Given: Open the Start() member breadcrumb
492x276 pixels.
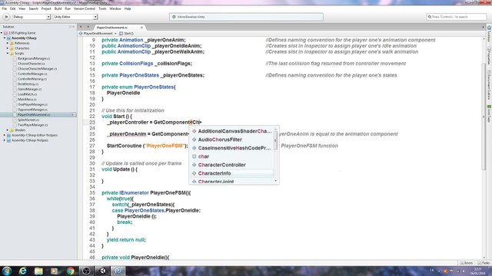Looking at the screenshot, I should 126,34.
